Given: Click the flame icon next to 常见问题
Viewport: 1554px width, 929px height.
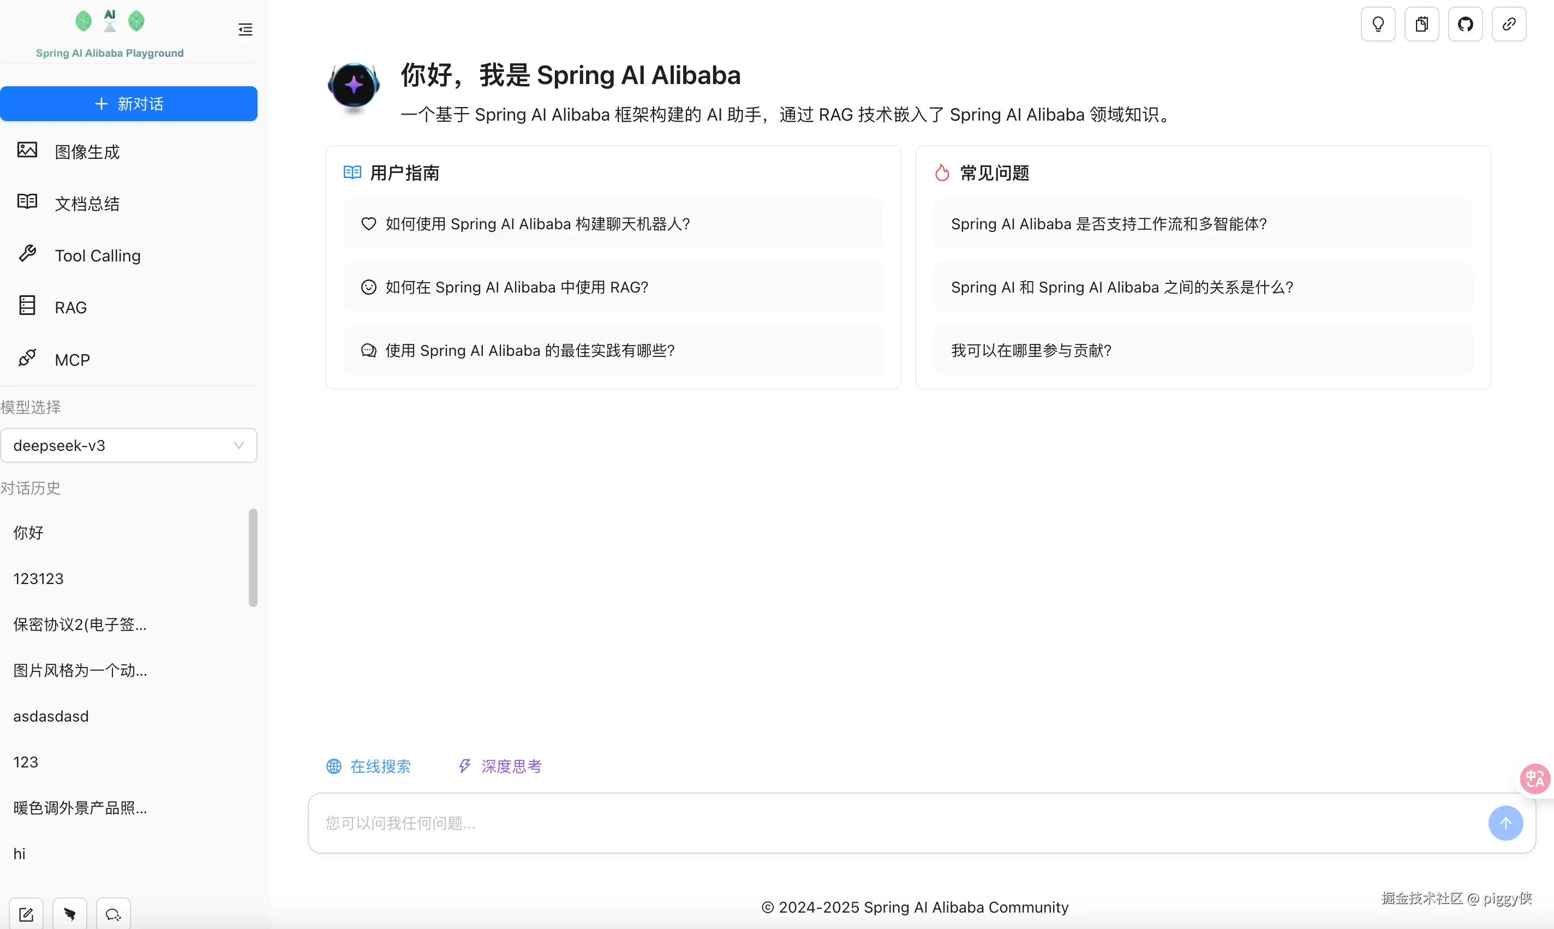Looking at the screenshot, I should tap(942, 172).
